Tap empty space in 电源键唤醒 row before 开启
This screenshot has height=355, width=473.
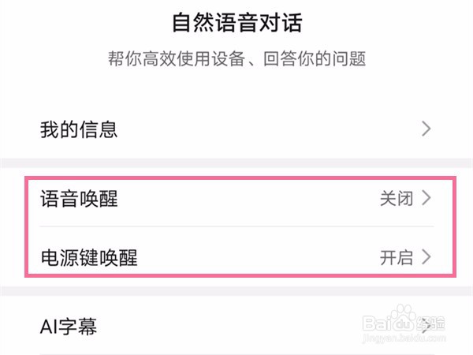coord(259,258)
